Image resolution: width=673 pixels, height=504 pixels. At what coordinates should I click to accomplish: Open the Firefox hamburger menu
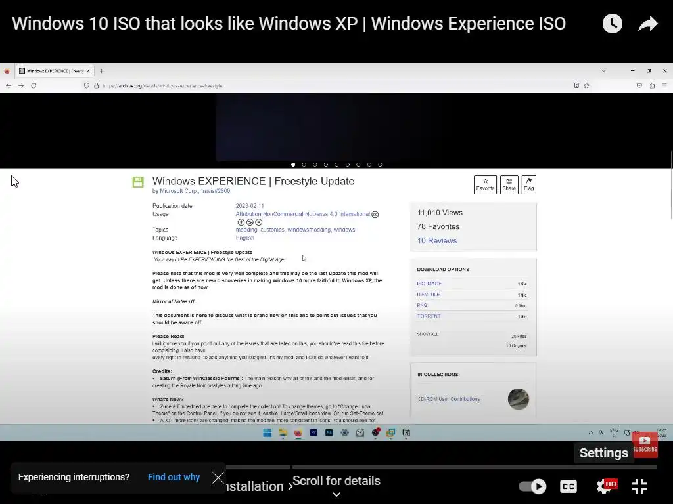click(x=664, y=85)
